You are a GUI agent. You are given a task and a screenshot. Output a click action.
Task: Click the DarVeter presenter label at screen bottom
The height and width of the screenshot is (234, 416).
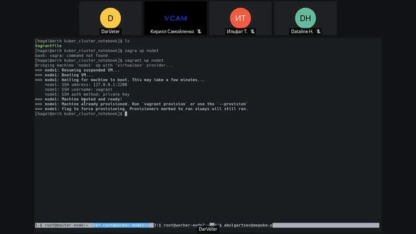point(208,229)
